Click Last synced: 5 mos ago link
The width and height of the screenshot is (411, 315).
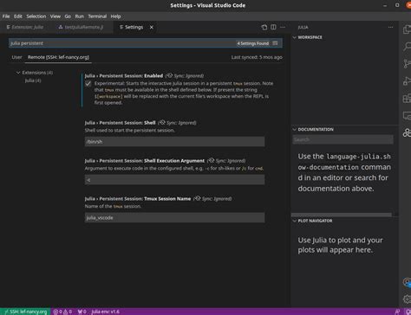[x=257, y=57]
